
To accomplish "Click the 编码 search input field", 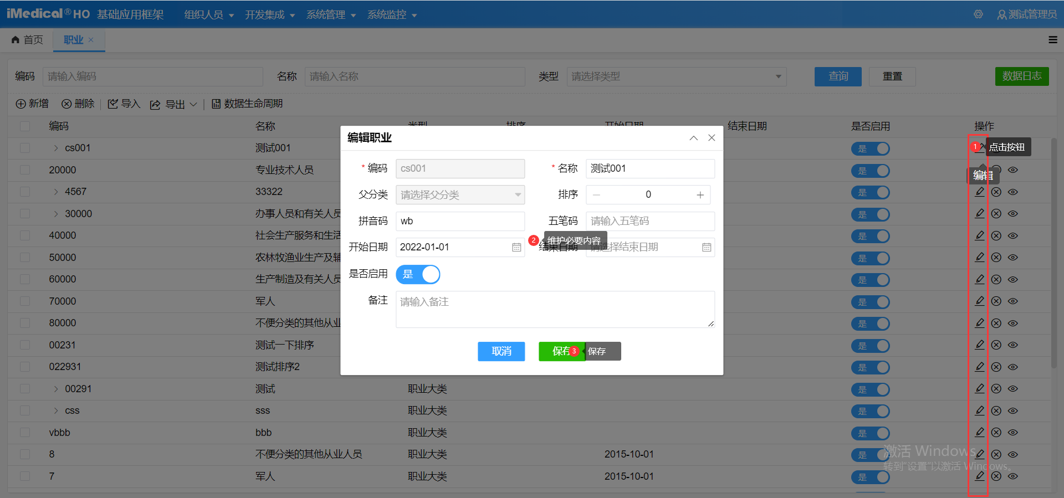I will [153, 76].
